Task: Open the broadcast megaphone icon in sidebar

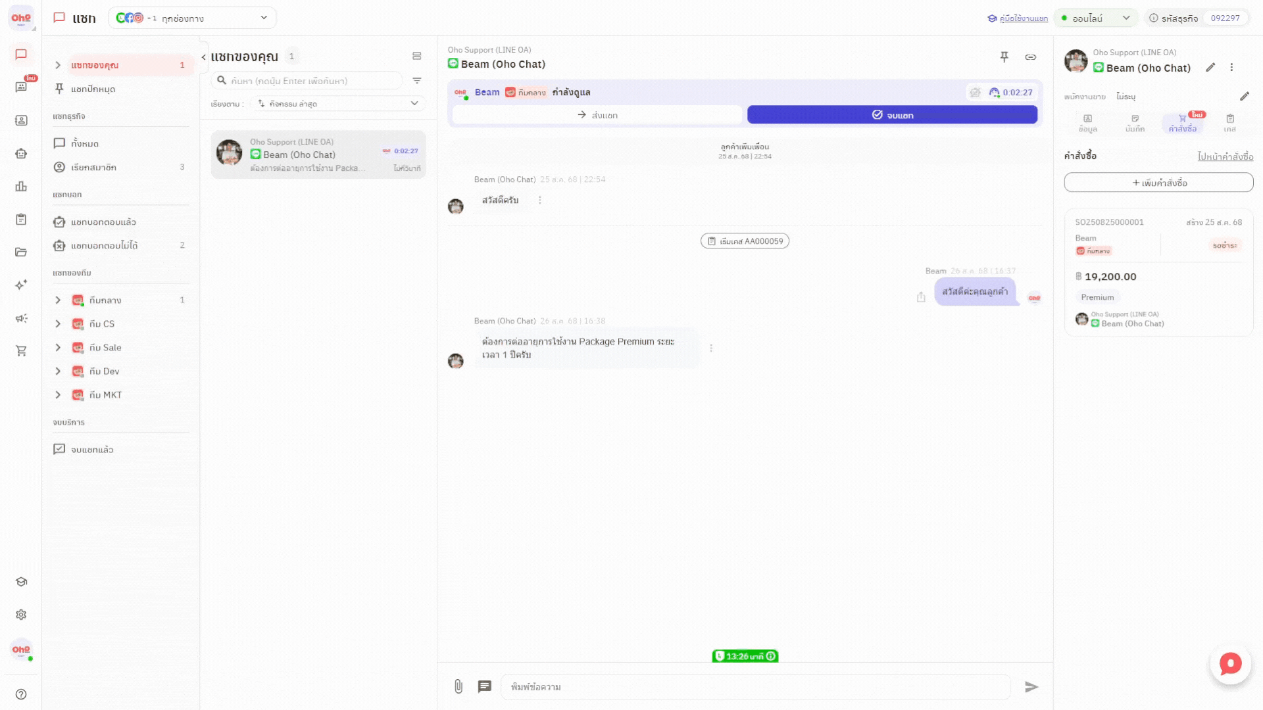Action: 21,318
